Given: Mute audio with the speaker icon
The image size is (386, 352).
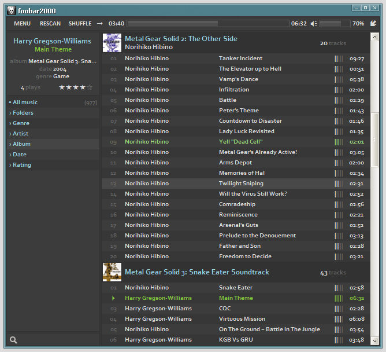Looking at the screenshot, I should [313, 23].
